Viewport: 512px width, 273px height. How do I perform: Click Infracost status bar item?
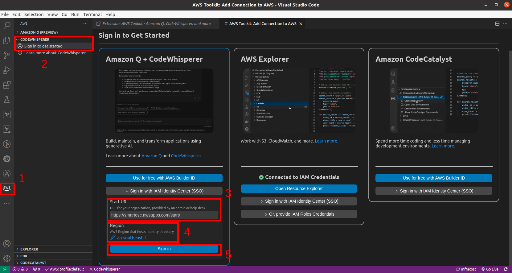[x=466, y=269]
